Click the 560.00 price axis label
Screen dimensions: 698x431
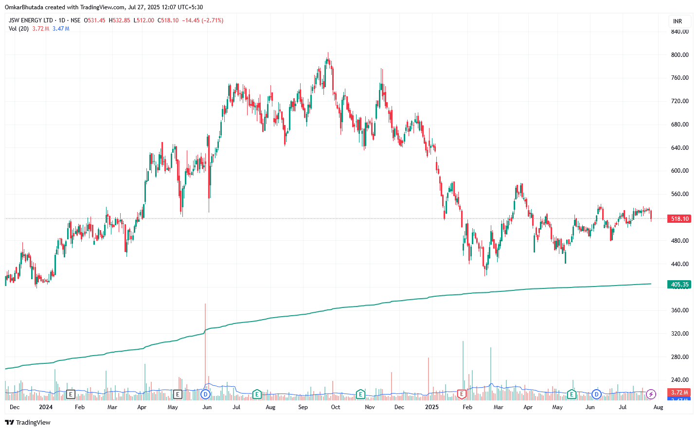point(680,194)
